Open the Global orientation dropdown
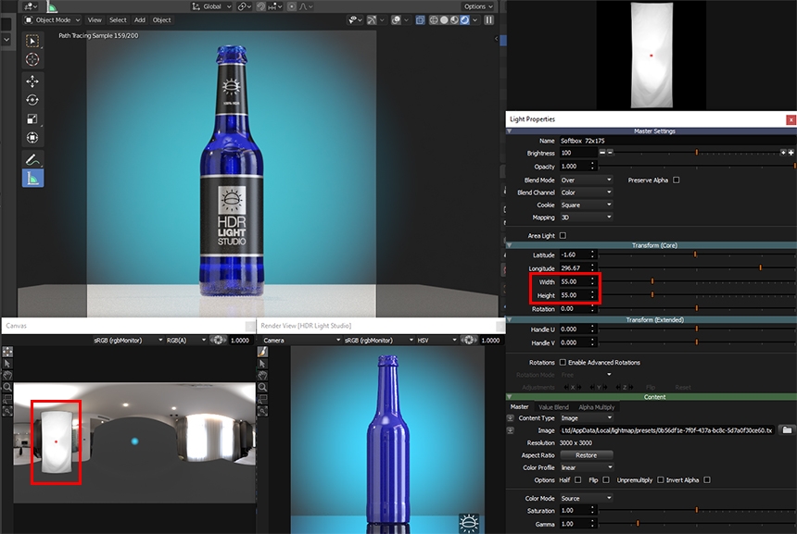Viewport: 797px width, 534px height. (212, 6)
